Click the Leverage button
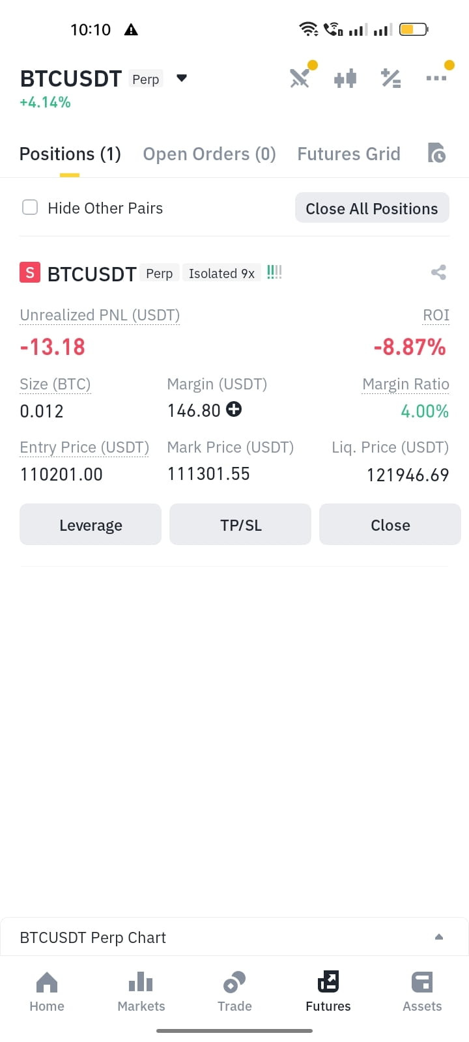Screen dimensions: 469x1042 [91, 524]
